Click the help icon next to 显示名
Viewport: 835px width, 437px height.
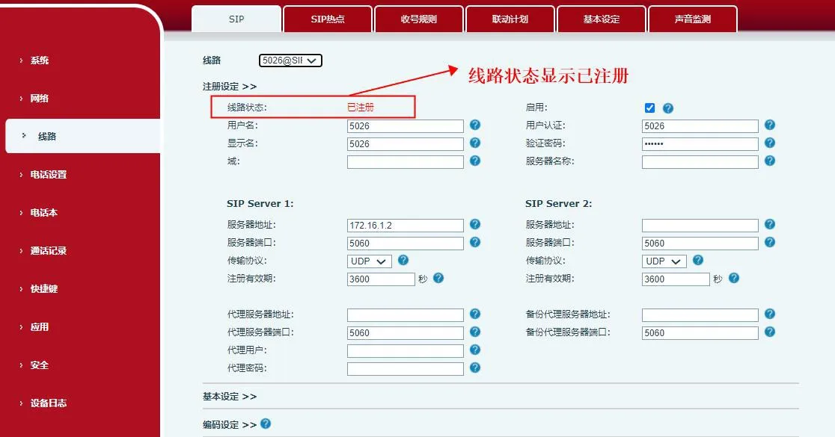point(475,143)
